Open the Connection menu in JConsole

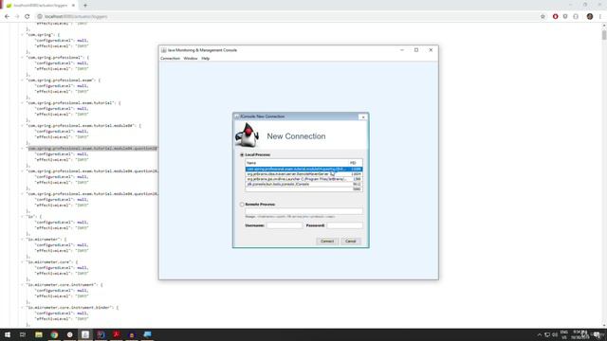[x=170, y=59]
